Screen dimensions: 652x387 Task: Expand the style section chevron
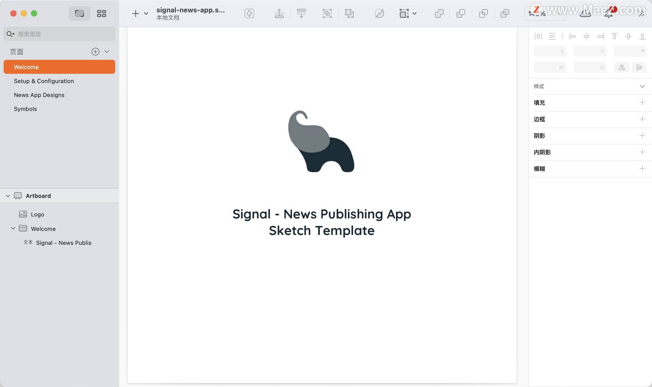642,86
